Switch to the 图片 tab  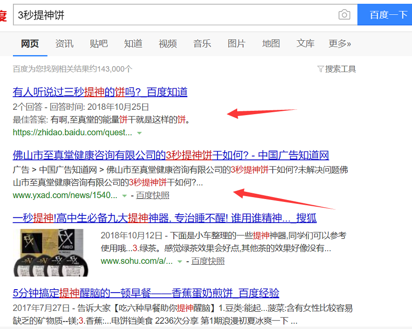236,44
